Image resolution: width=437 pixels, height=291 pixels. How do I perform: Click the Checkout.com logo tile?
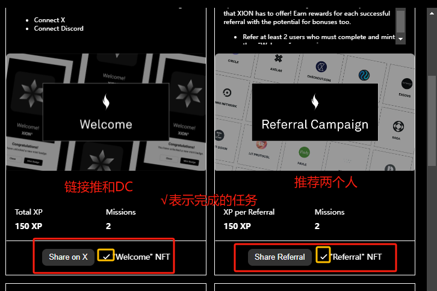(320, 70)
